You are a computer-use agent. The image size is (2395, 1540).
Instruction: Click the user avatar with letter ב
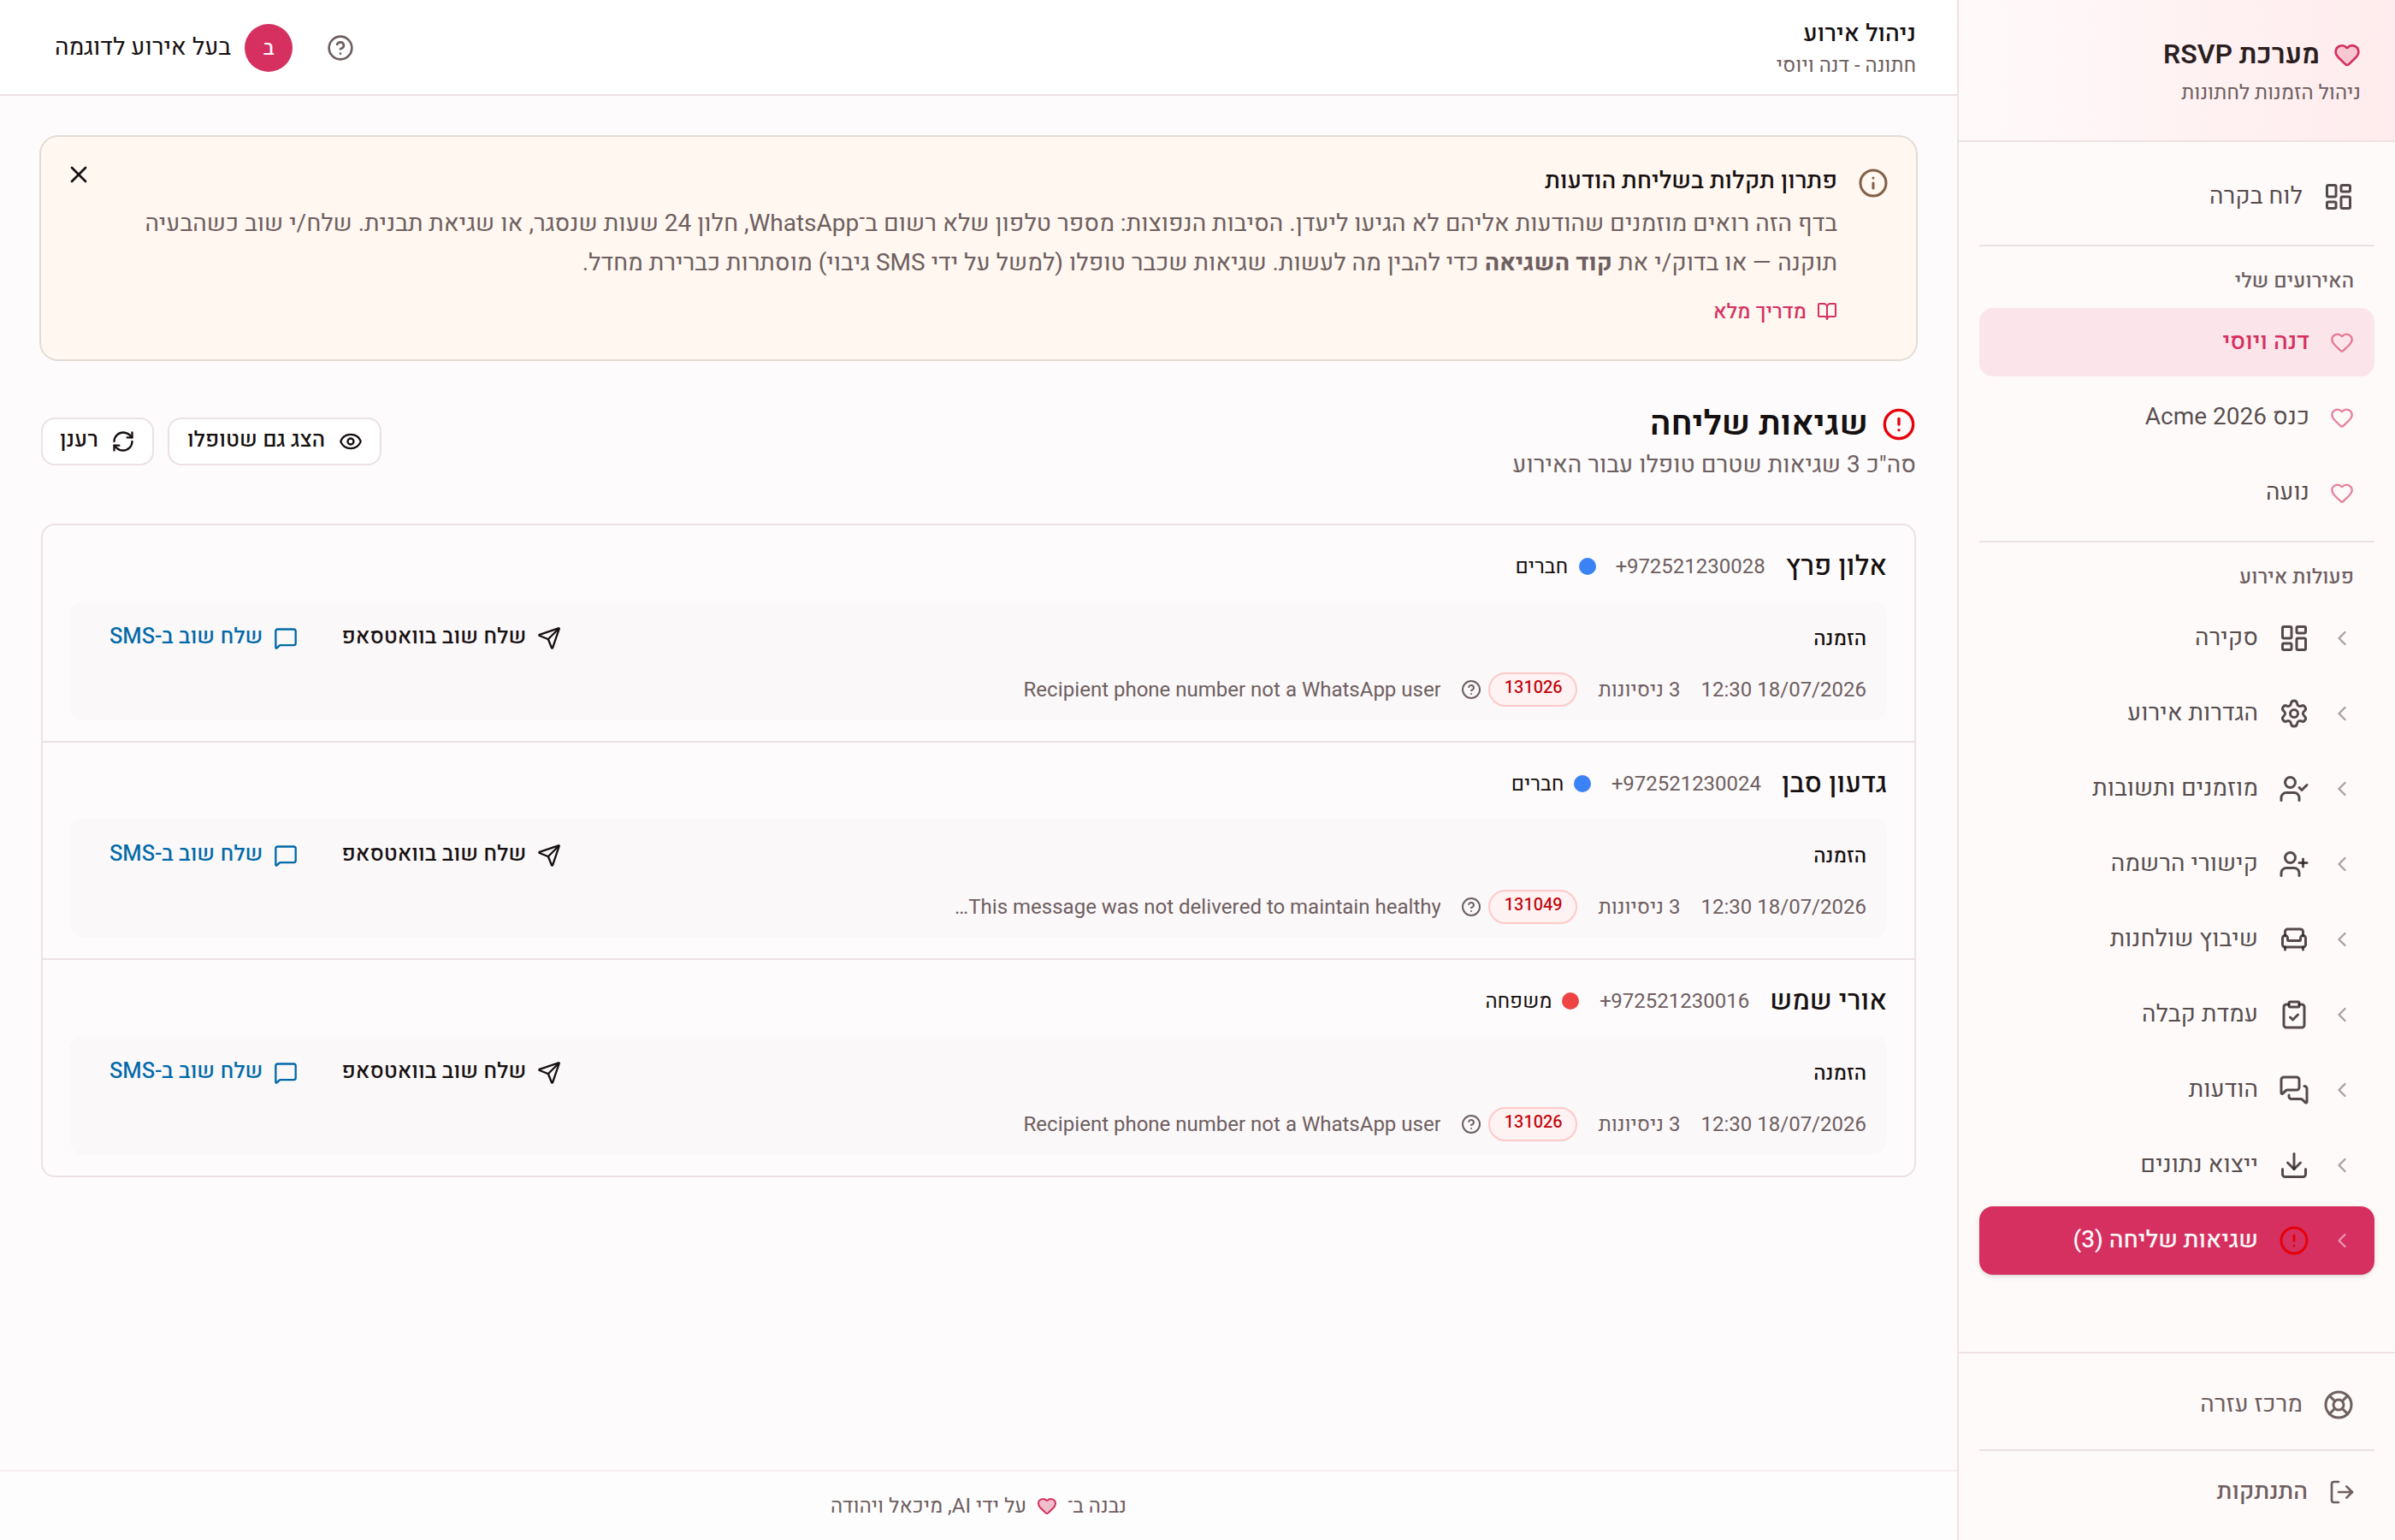(x=268, y=48)
